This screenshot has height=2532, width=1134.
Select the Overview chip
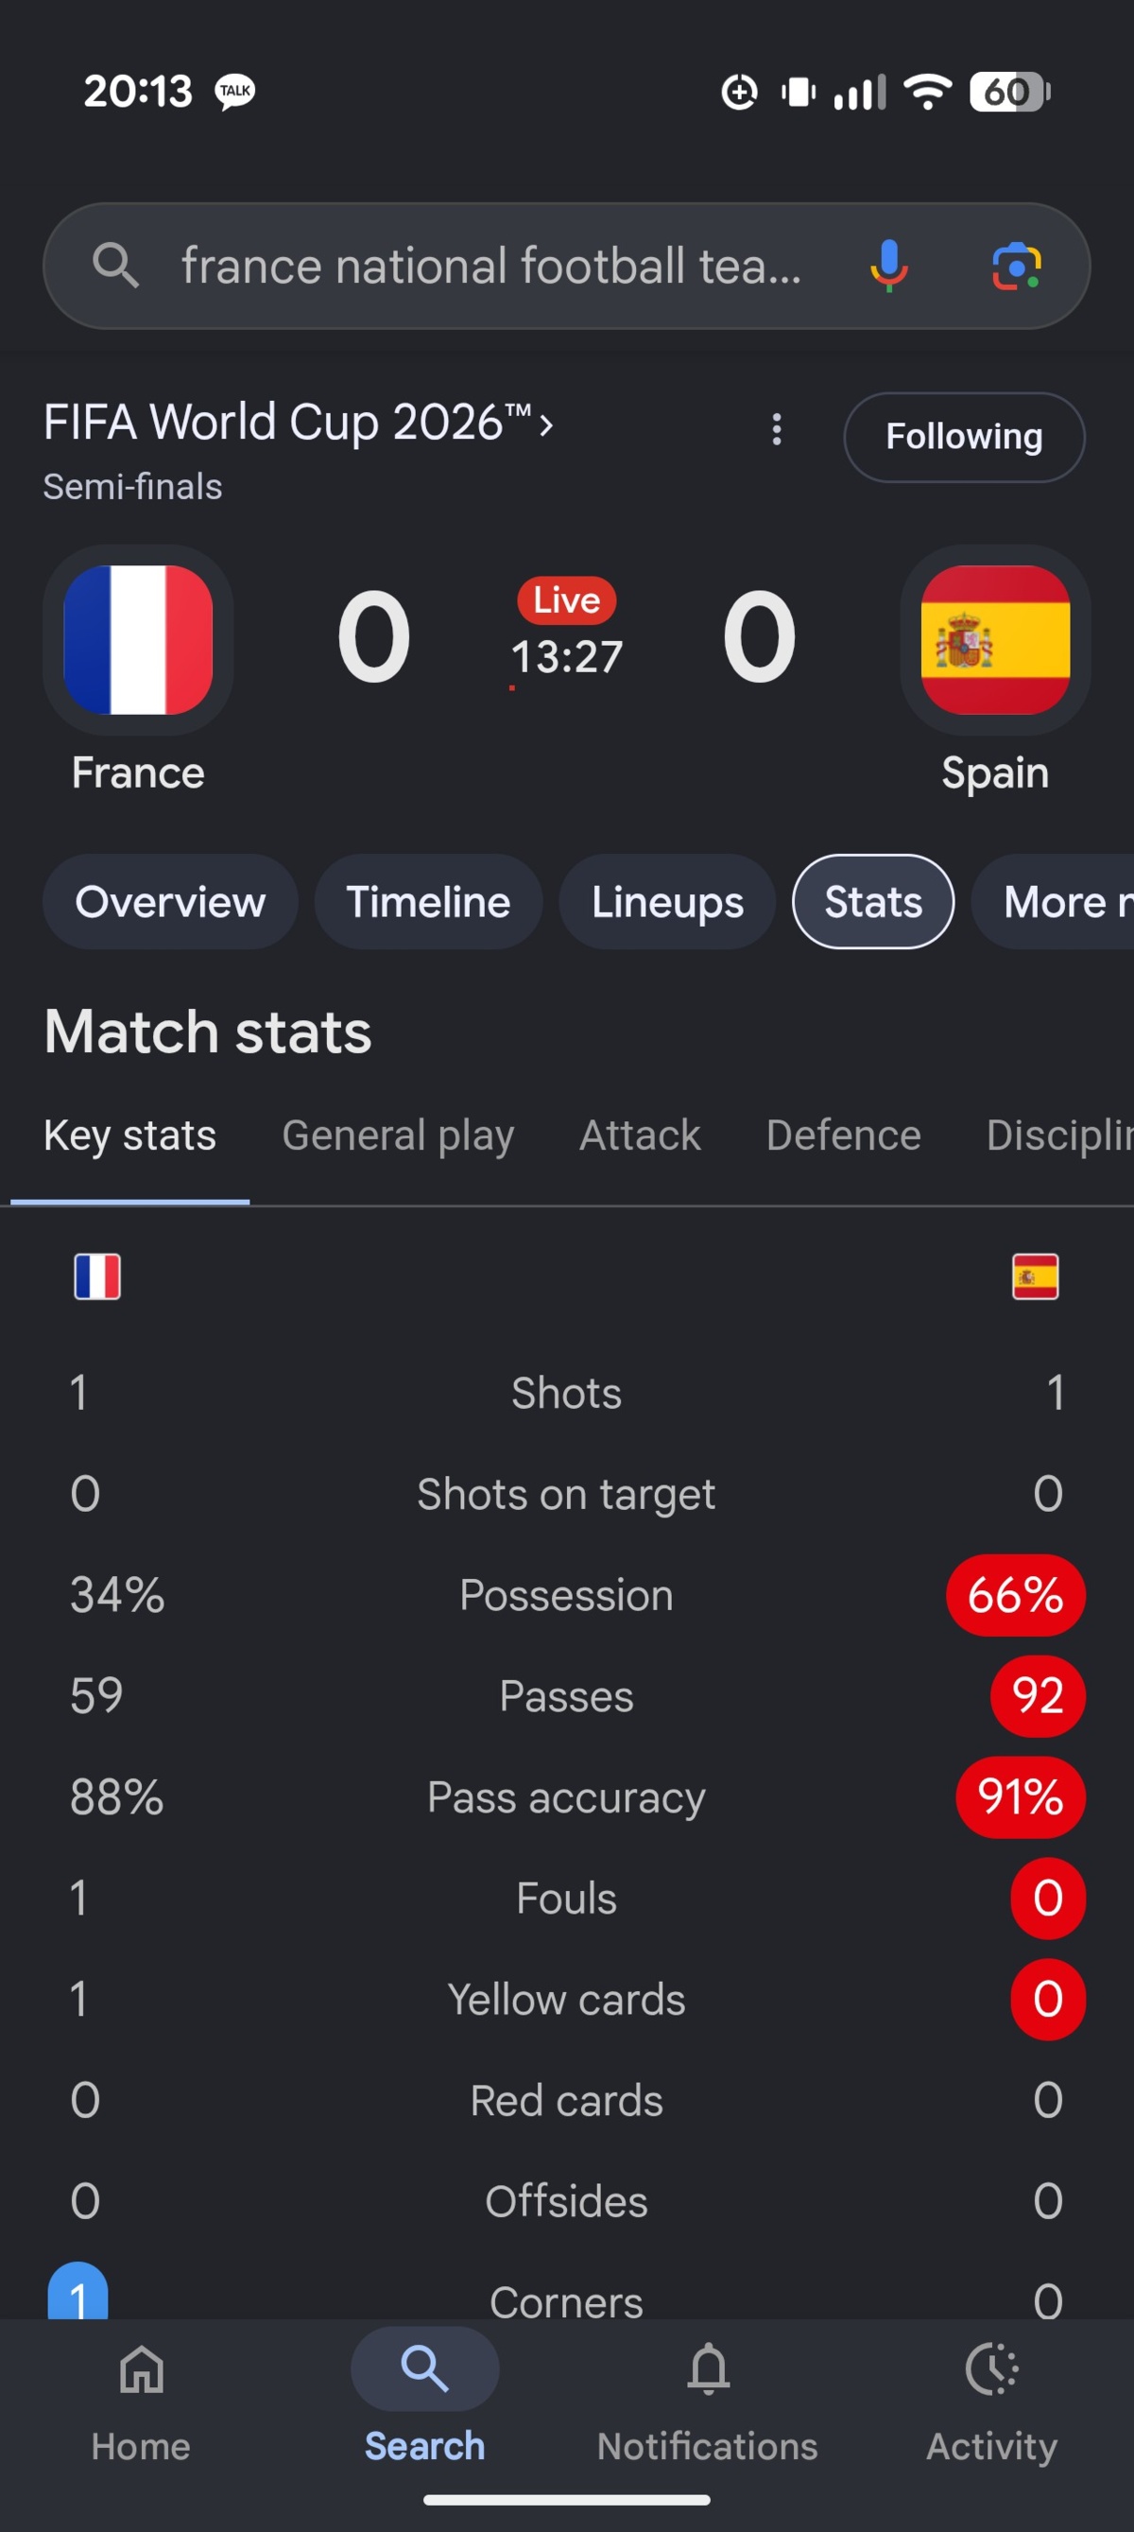click(x=170, y=901)
